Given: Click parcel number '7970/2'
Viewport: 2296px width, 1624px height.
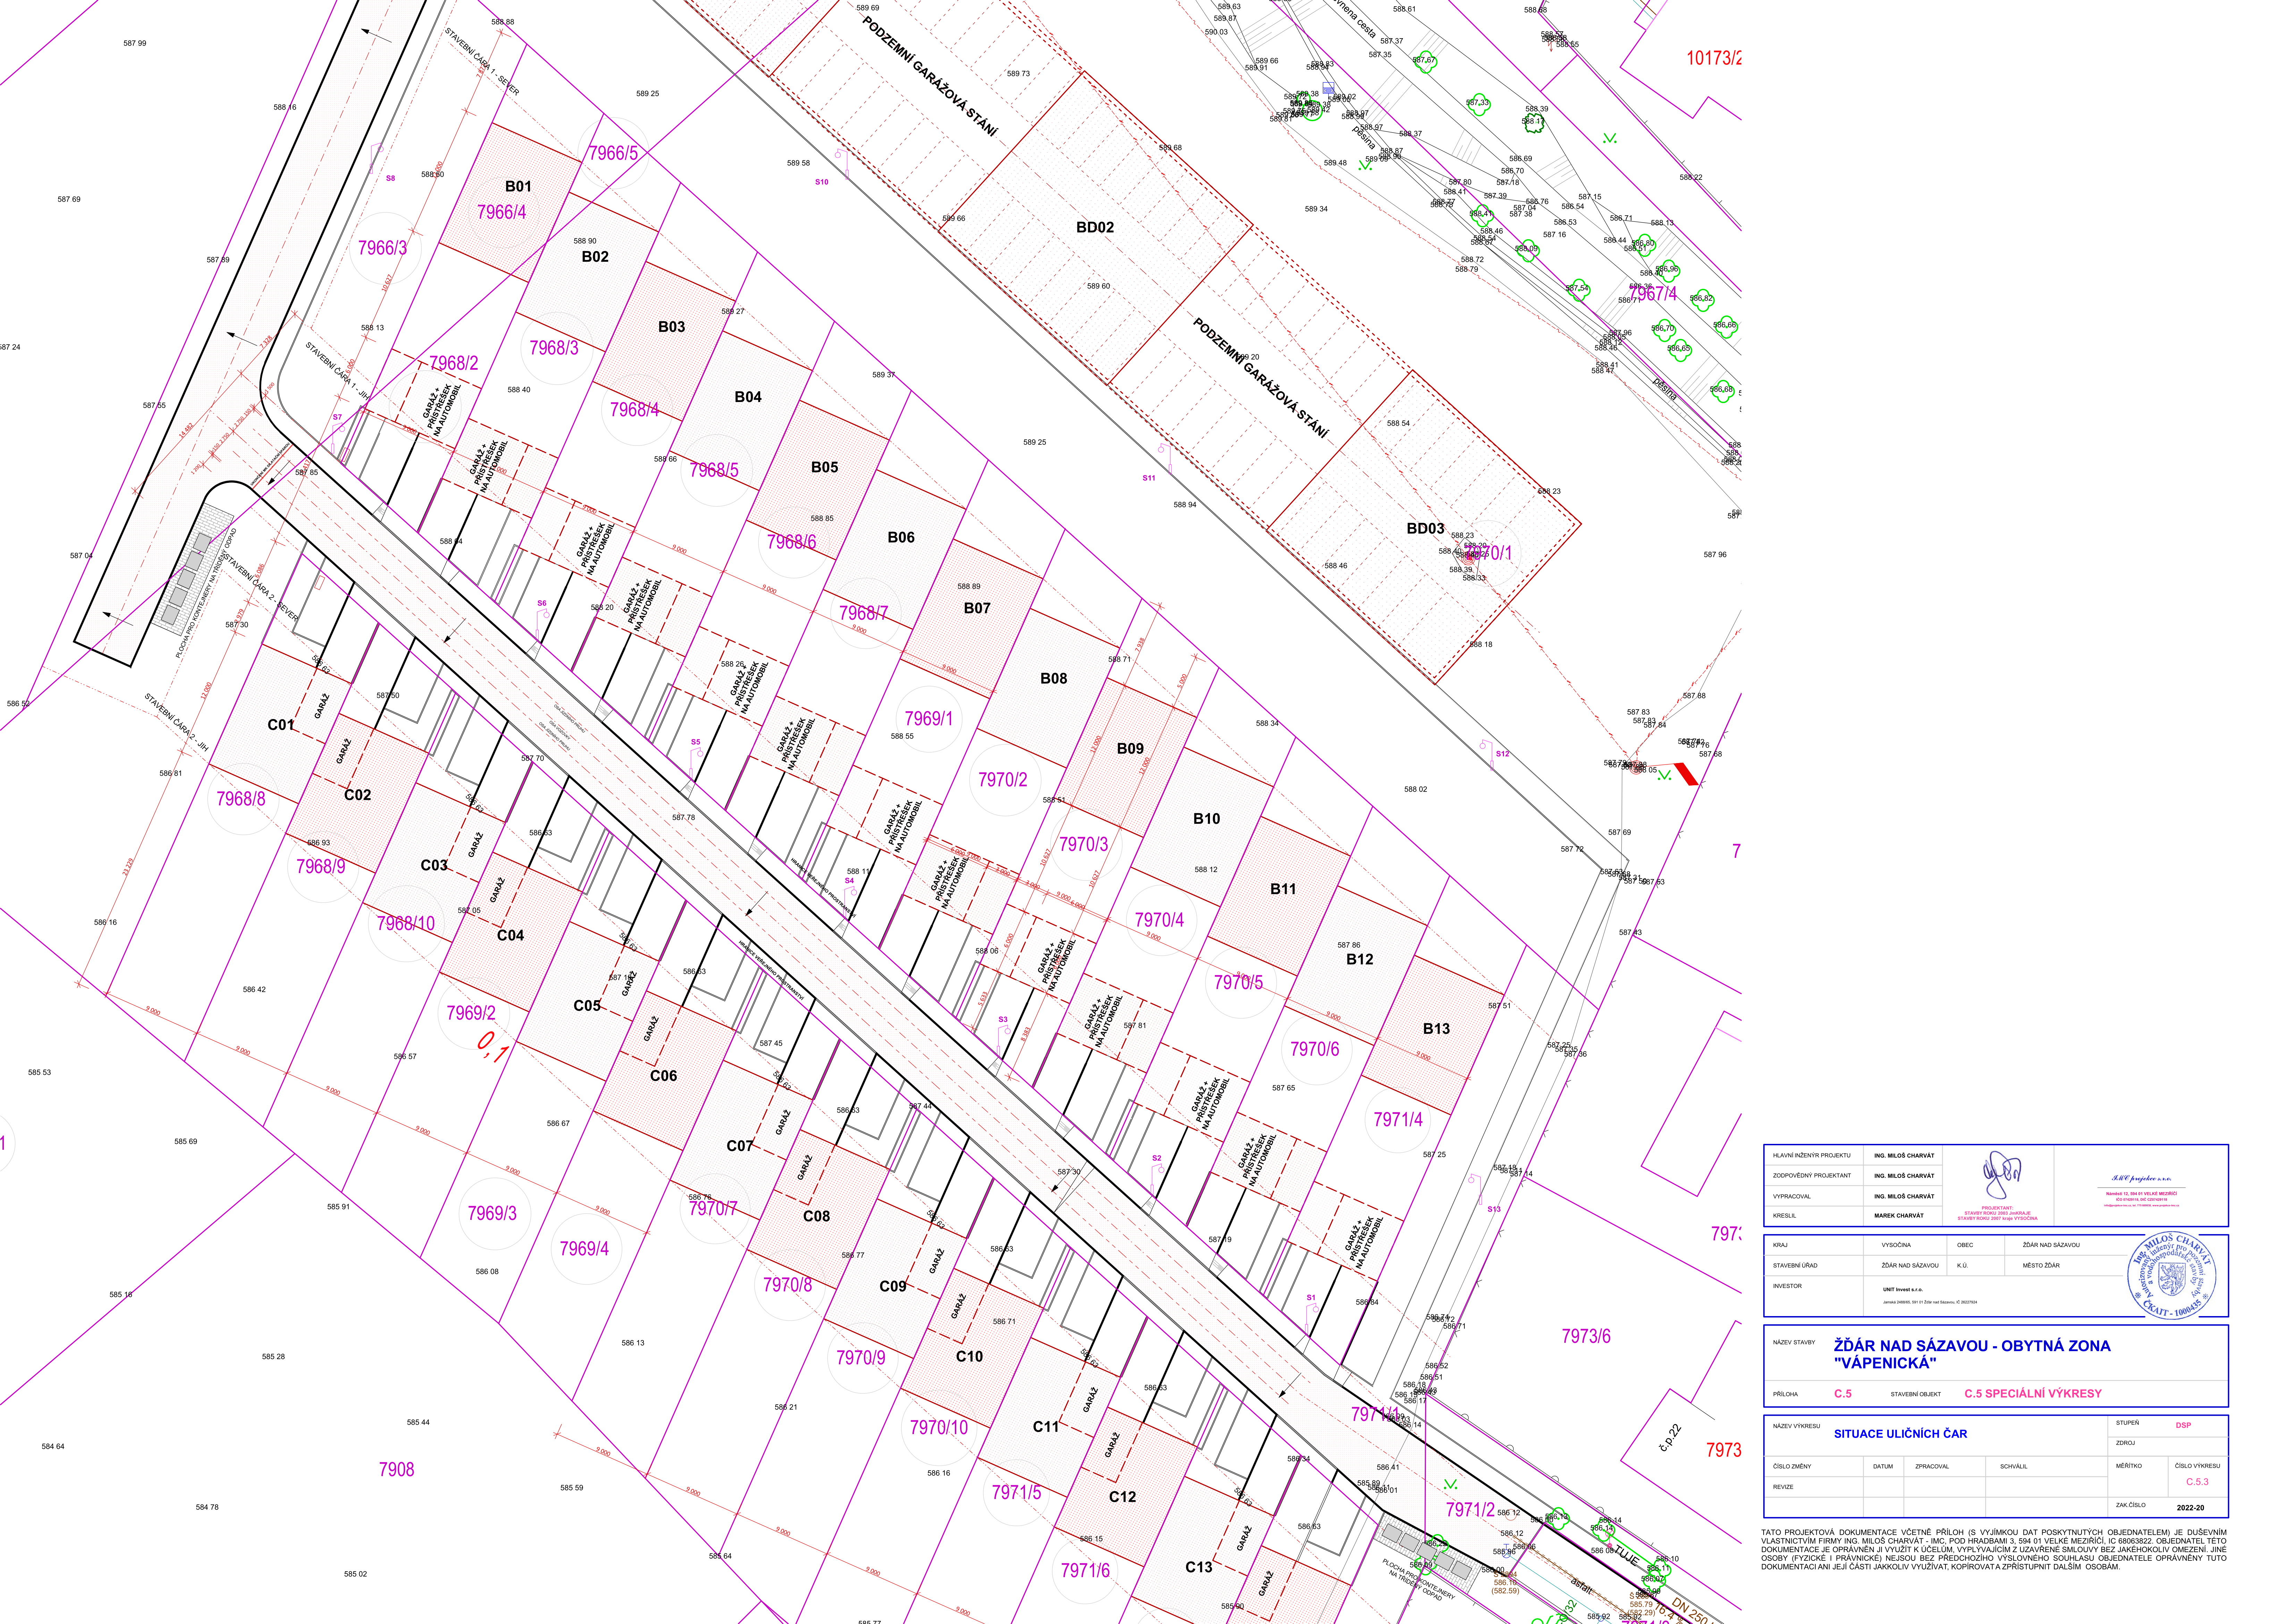Looking at the screenshot, I should (x=1003, y=780).
